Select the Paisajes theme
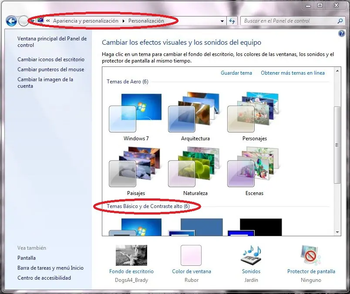350x294 pixels. (135, 171)
